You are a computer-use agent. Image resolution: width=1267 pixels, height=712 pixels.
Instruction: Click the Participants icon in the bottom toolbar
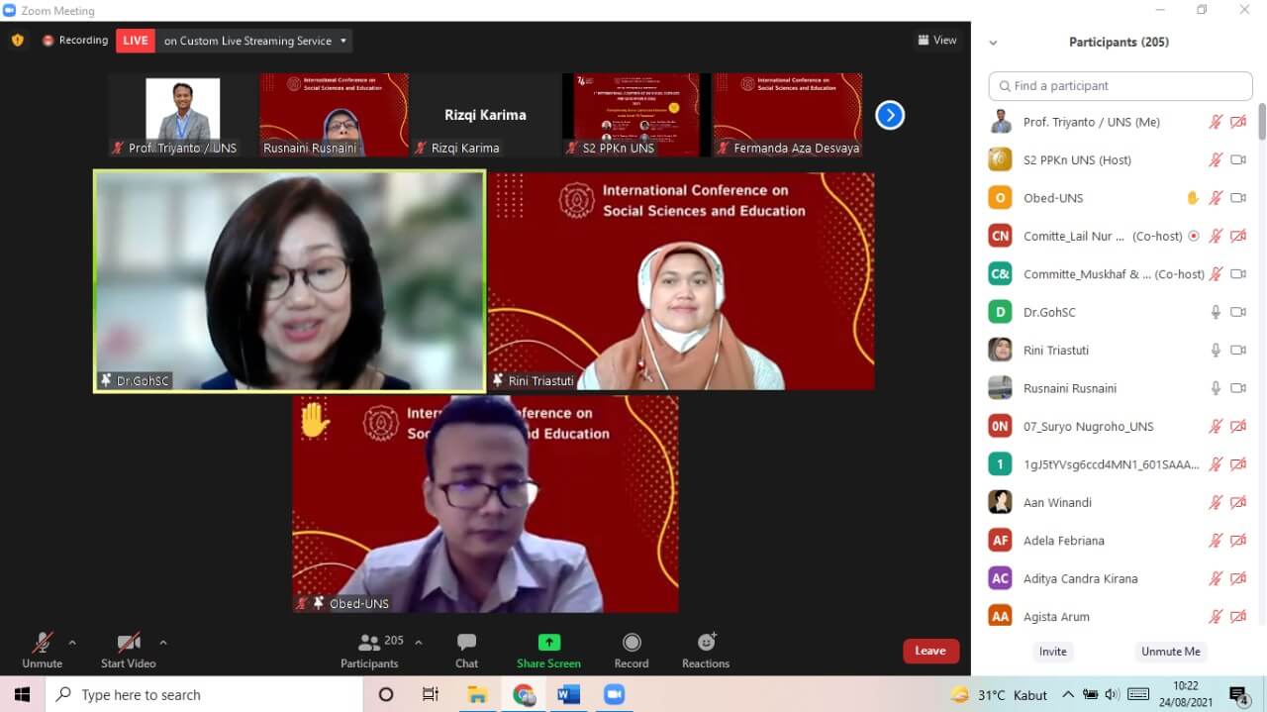point(370,643)
